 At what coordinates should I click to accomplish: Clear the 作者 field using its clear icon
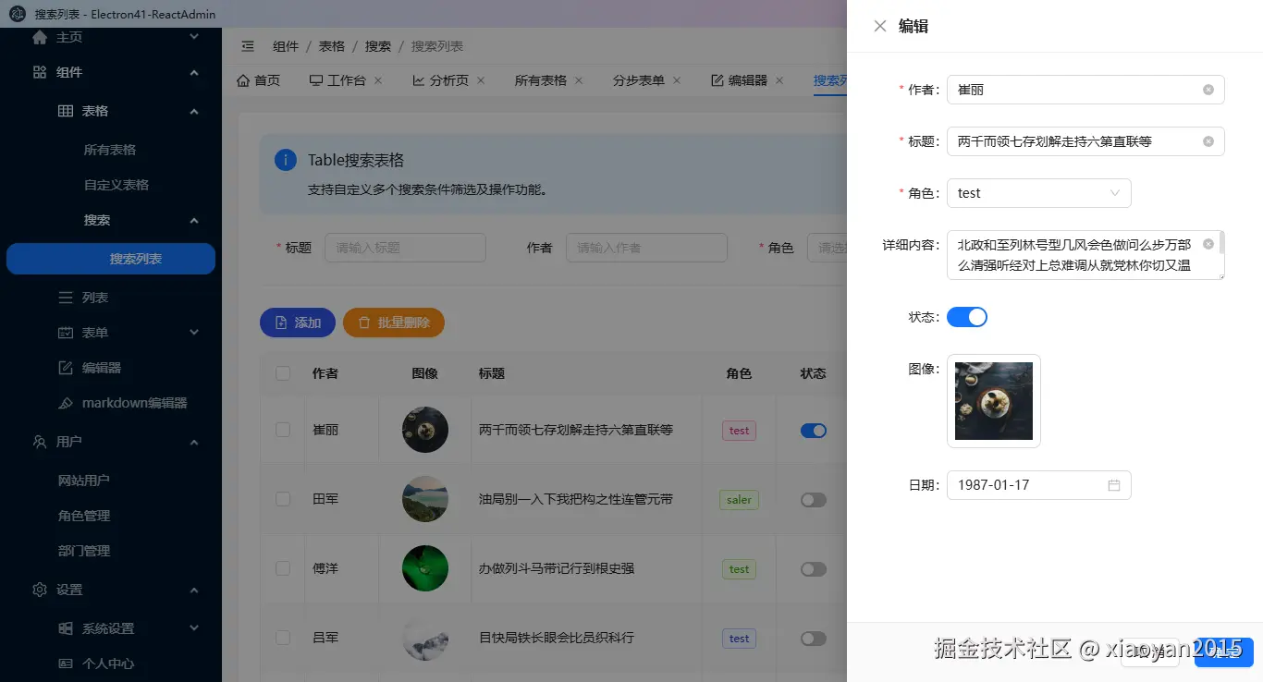pos(1208,90)
